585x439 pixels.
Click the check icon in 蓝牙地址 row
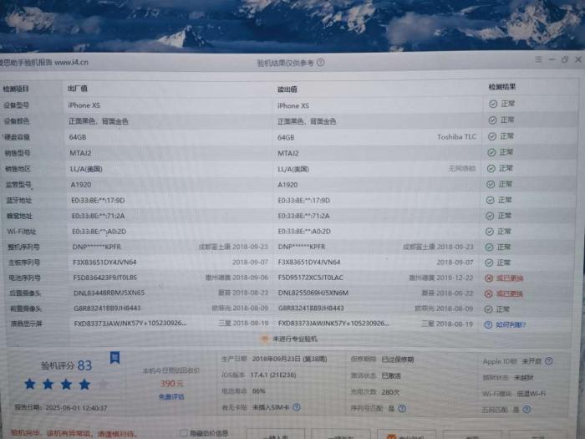tap(491, 201)
